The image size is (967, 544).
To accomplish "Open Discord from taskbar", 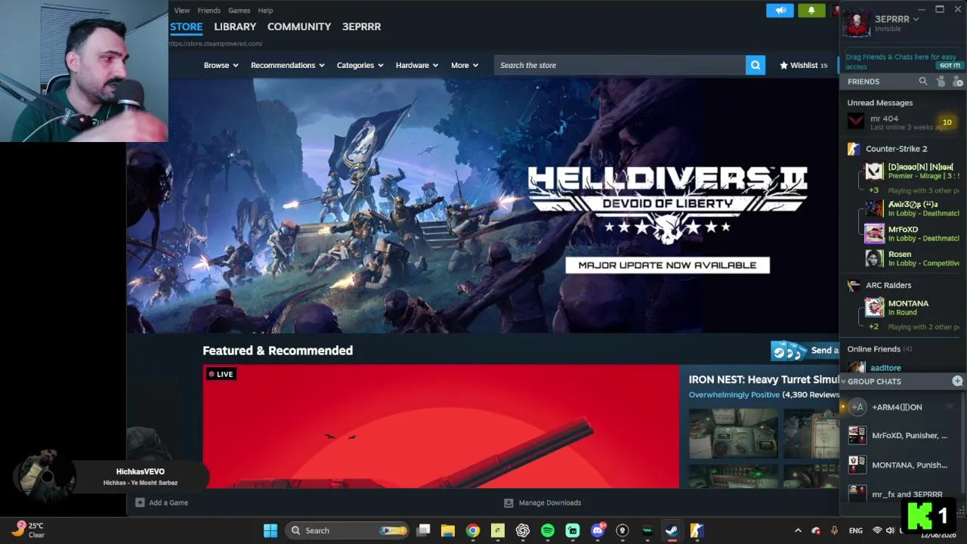I will pos(598,530).
